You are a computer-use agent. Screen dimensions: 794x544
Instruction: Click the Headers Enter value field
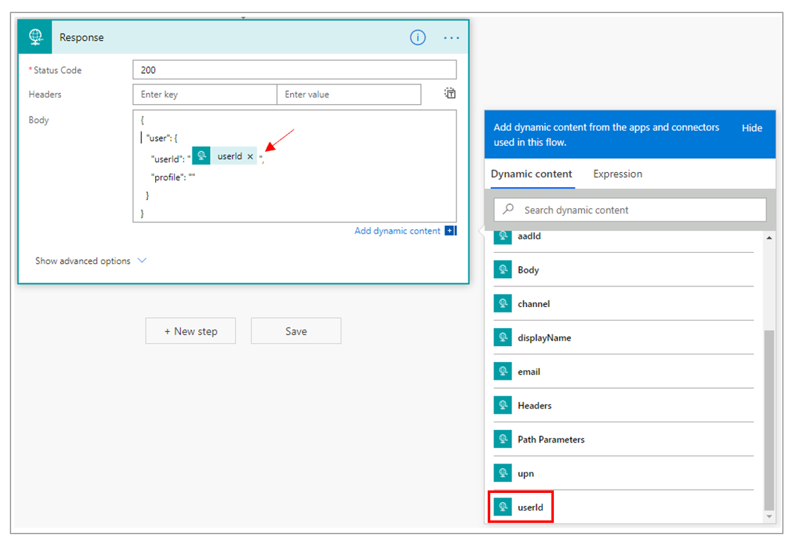349,94
